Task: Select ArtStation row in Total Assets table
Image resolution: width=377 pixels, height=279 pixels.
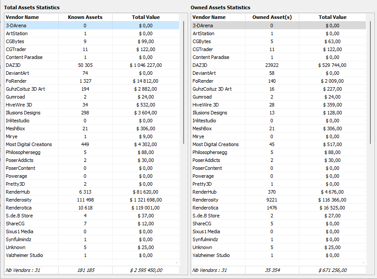Action: coord(92,33)
